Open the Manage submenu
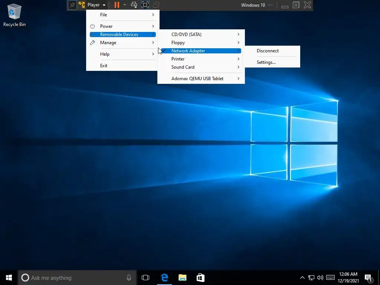 (122, 43)
